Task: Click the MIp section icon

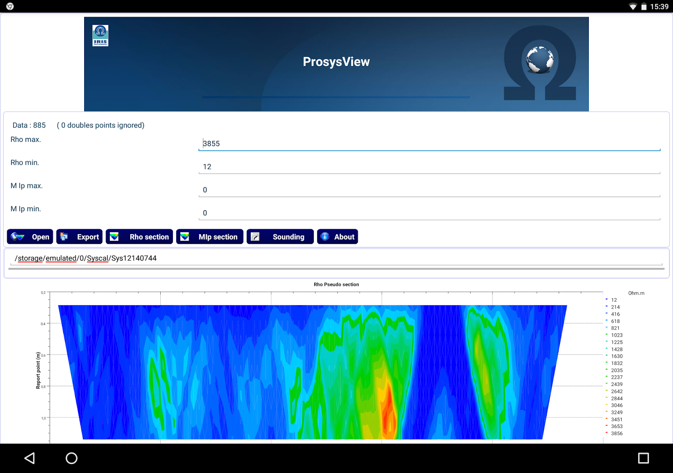Action: coord(185,236)
